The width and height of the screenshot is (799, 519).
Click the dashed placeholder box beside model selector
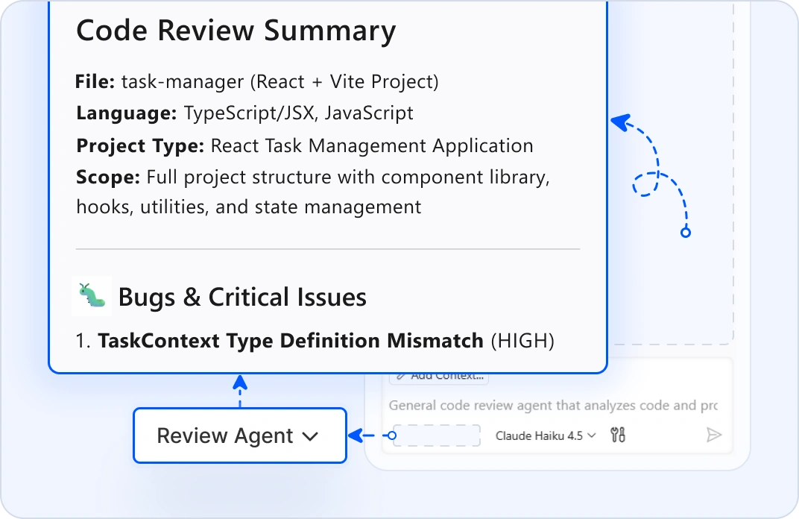(437, 435)
